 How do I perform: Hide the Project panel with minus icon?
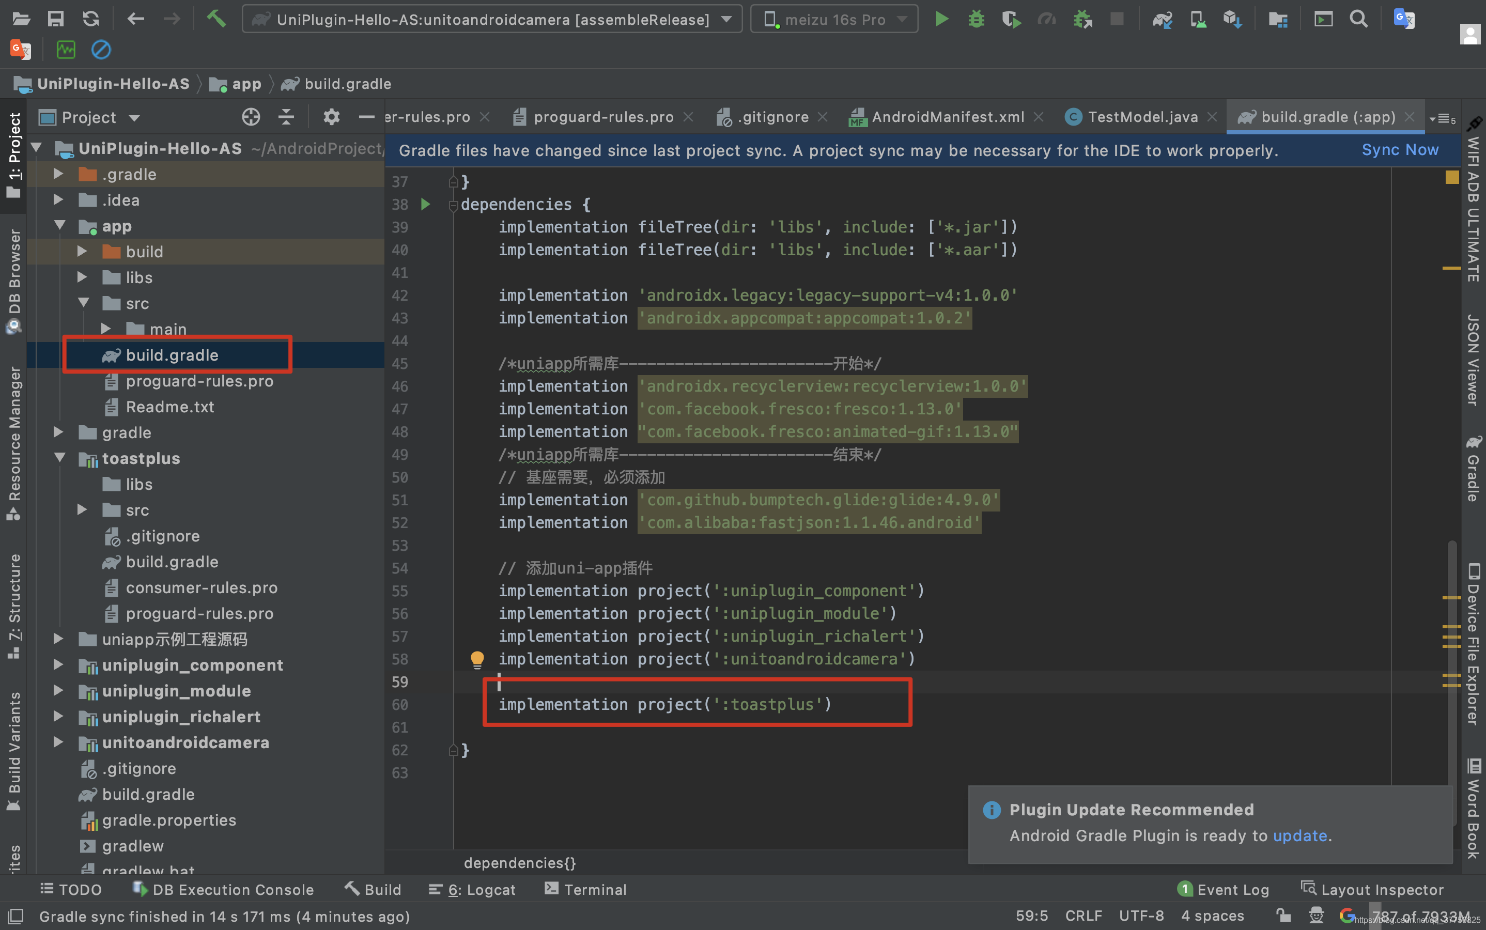(366, 117)
